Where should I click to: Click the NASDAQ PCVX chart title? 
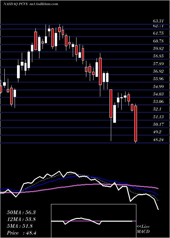pyautogui.click(x=15, y=4)
